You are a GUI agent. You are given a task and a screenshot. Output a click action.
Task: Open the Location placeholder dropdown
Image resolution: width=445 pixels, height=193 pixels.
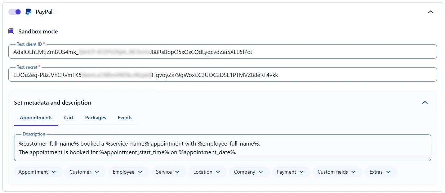pyautogui.click(x=207, y=172)
